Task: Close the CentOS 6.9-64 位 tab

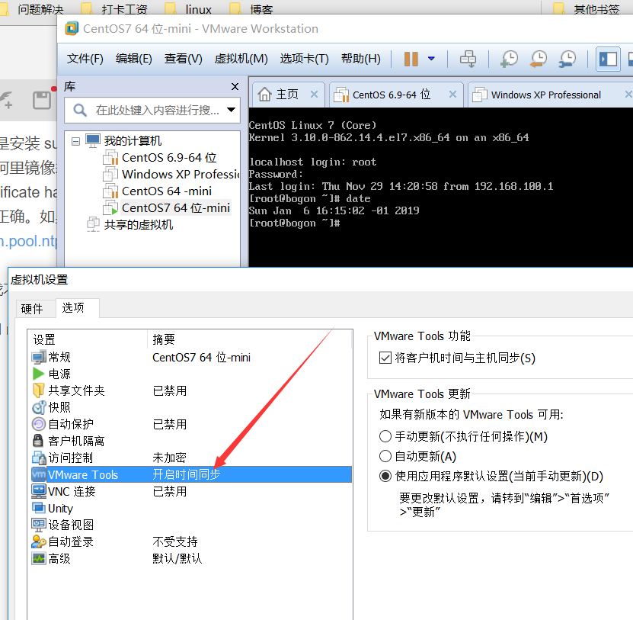Action: pyautogui.click(x=453, y=94)
